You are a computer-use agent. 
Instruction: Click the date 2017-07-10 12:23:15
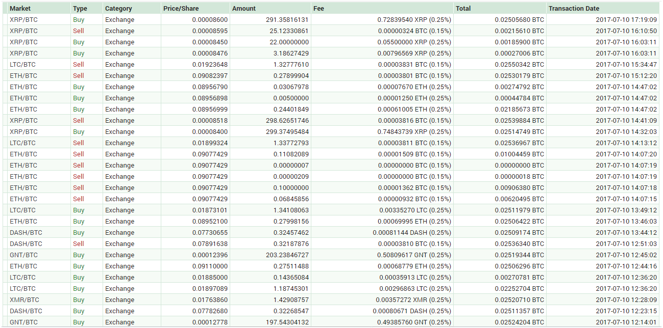[626, 311]
